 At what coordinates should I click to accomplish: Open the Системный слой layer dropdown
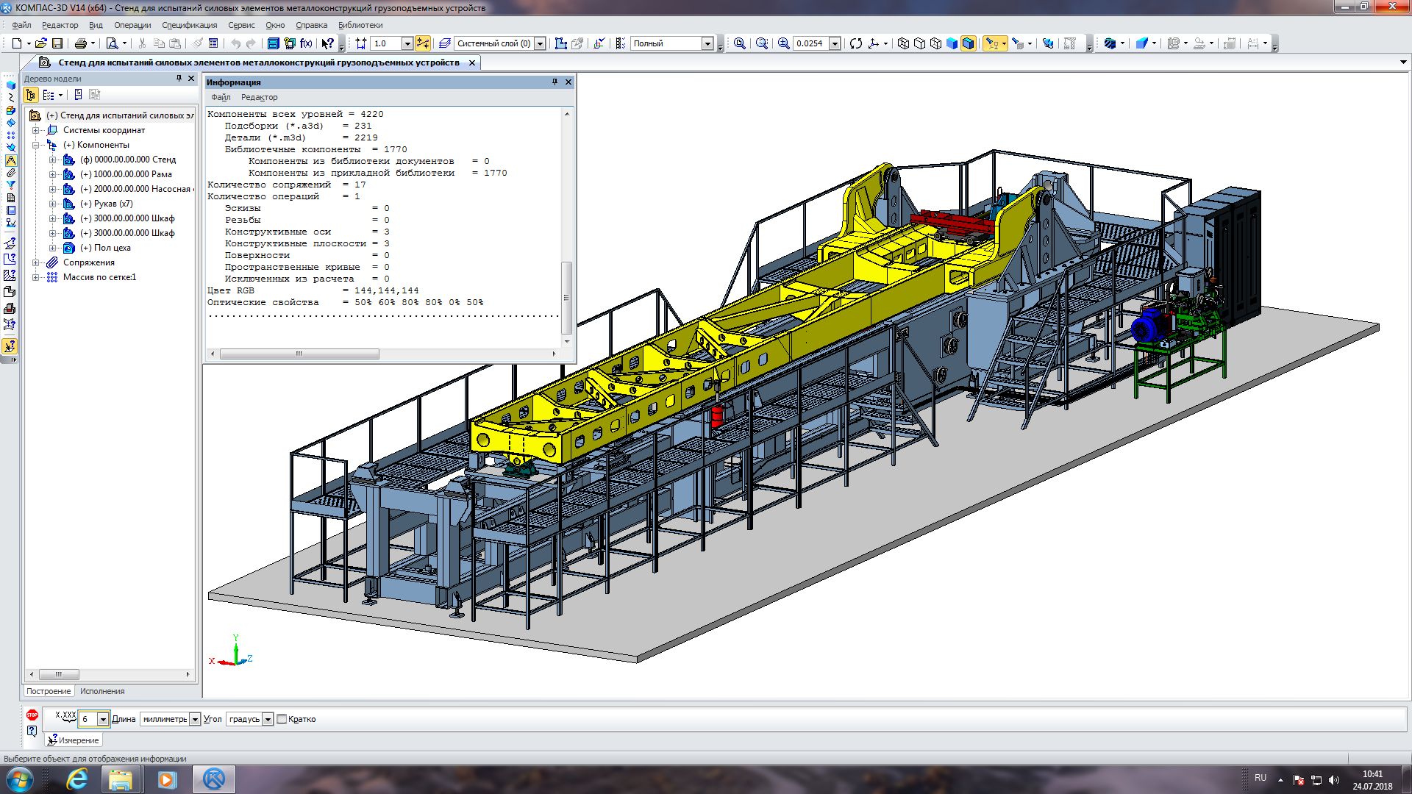click(540, 43)
